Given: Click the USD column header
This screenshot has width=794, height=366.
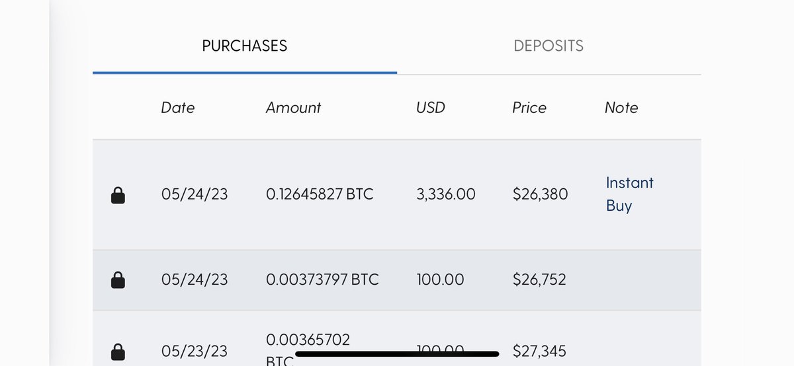Looking at the screenshot, I should (x=431, y=108).
